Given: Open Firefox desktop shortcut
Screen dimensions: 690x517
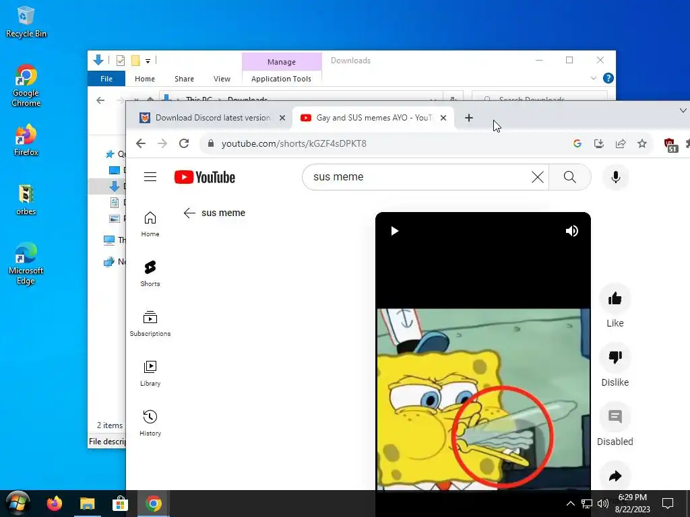Looking at the screenshot, I should [x=26, y=140].
